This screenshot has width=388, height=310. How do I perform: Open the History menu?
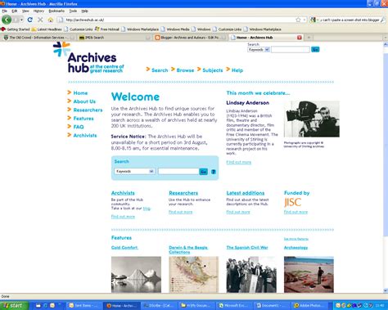[38, 11]
